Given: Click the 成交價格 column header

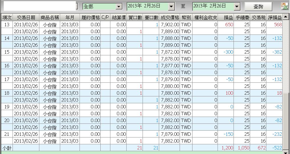Looking at the screenshot, I should click(170, 18).
